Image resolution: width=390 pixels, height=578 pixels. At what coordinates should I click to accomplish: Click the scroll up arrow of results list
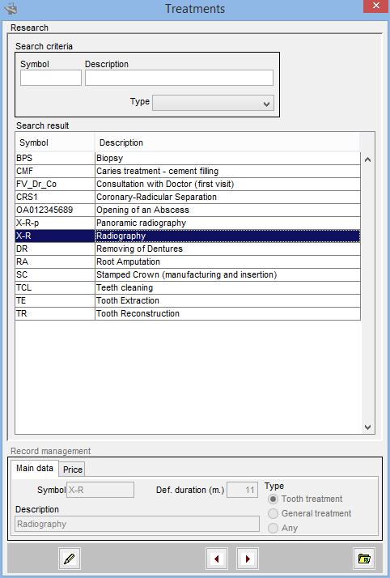[x=367, y=159]
